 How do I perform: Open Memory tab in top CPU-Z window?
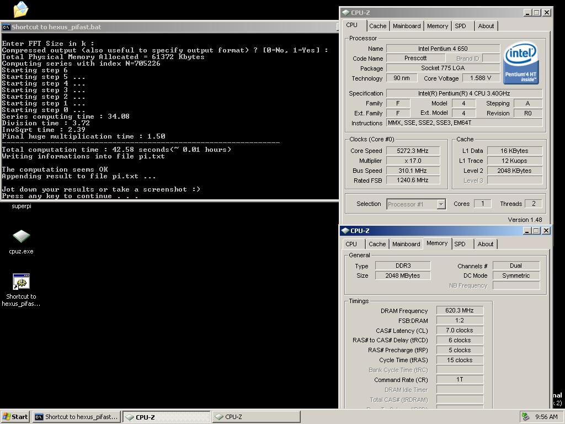click(x=438, y=26)
